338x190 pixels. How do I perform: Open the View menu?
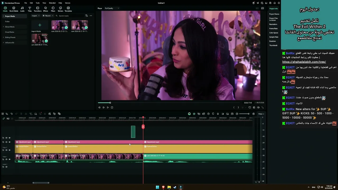44,3
